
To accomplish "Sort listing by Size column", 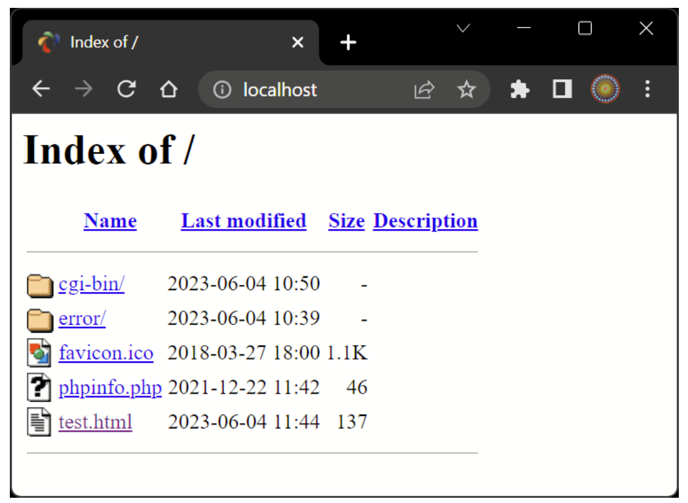I will tap(346, 221).
